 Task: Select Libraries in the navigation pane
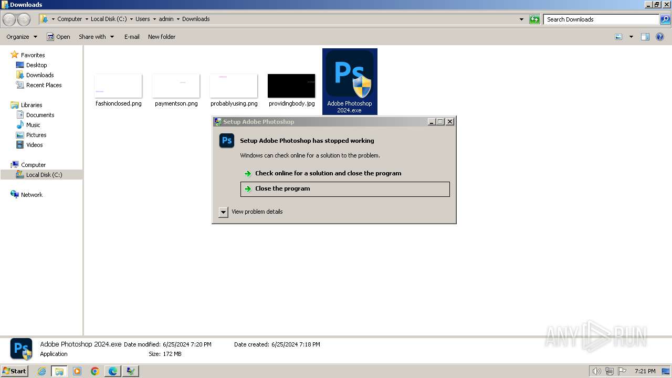coord(31,105)
